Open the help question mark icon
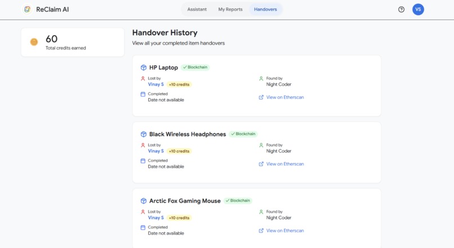The width and height of the screenshot is (454, 248). 401,10
